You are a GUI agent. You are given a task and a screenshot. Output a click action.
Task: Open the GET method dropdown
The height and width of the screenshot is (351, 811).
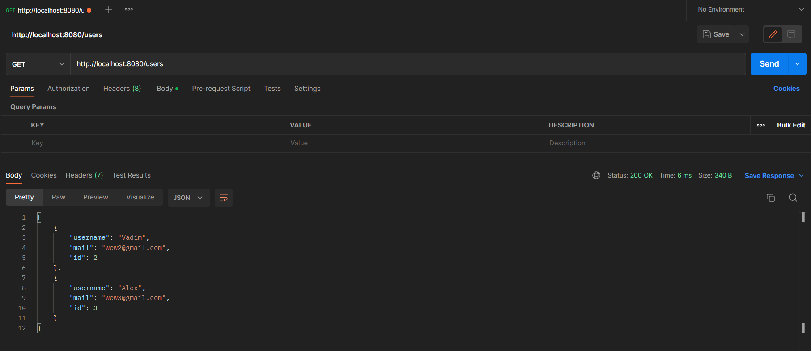pyautogui.click(x=38, y=64)
